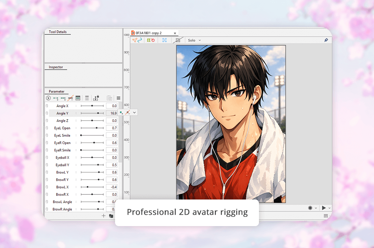Image resolution: width=374 pixels, height=248 pixels.
Task: Click the layout icon in bottom-right corner
Action: [x=325, y=216]
